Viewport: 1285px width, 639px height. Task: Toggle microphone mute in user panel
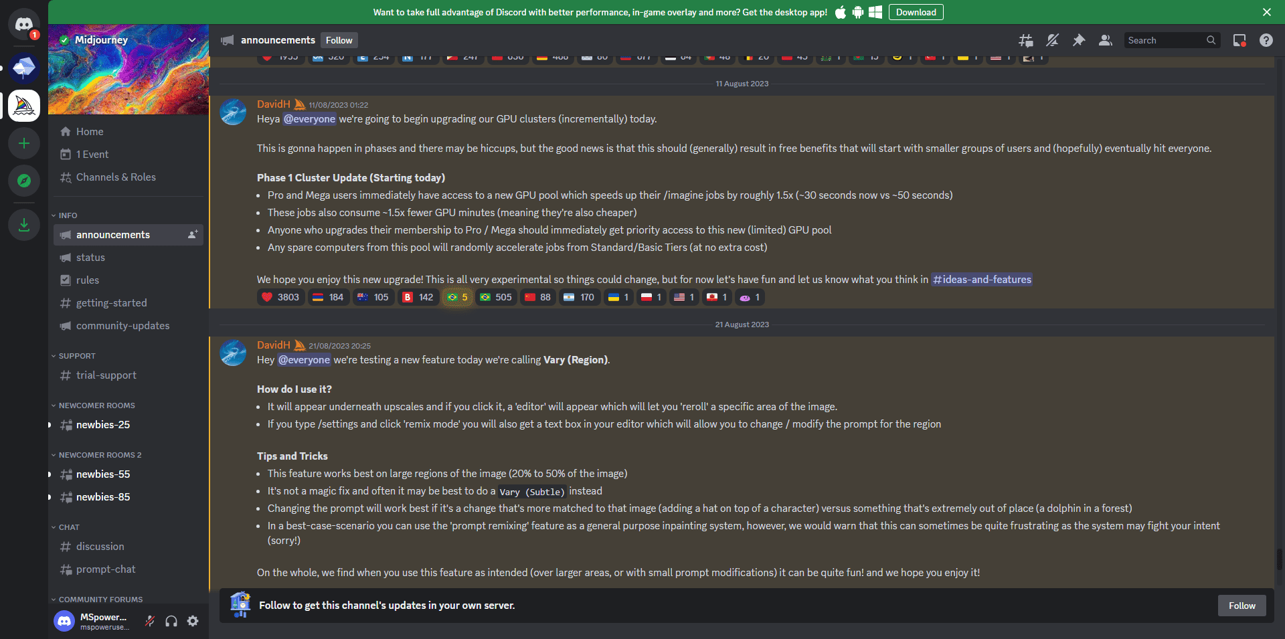click(x=150, y=621)
